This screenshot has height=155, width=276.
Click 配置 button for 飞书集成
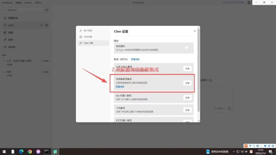click(x=187, y=110)
